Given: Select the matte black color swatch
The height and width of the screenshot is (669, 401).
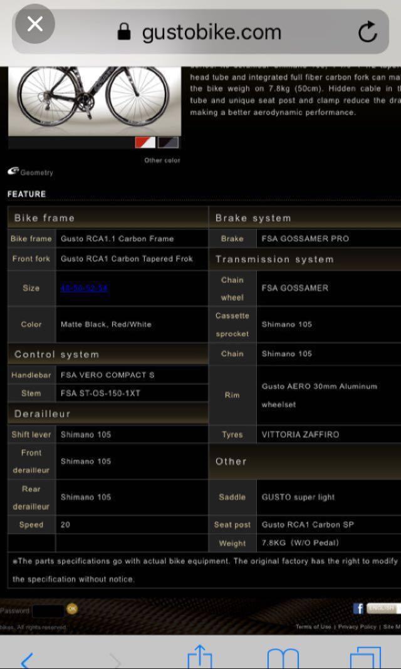Looking at the screenshot, I should 169,142.
